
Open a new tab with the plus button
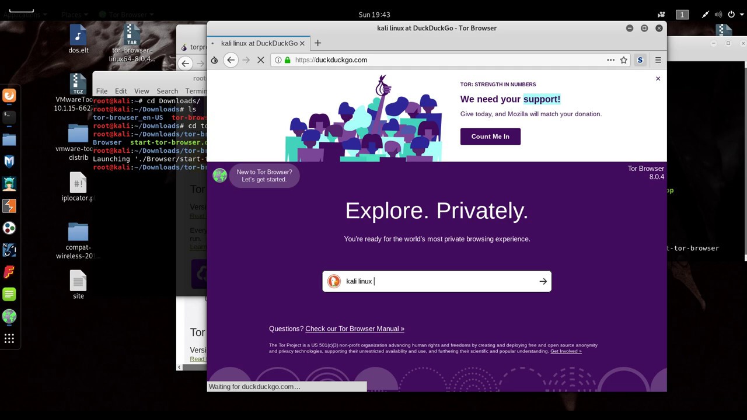[317, 43]
